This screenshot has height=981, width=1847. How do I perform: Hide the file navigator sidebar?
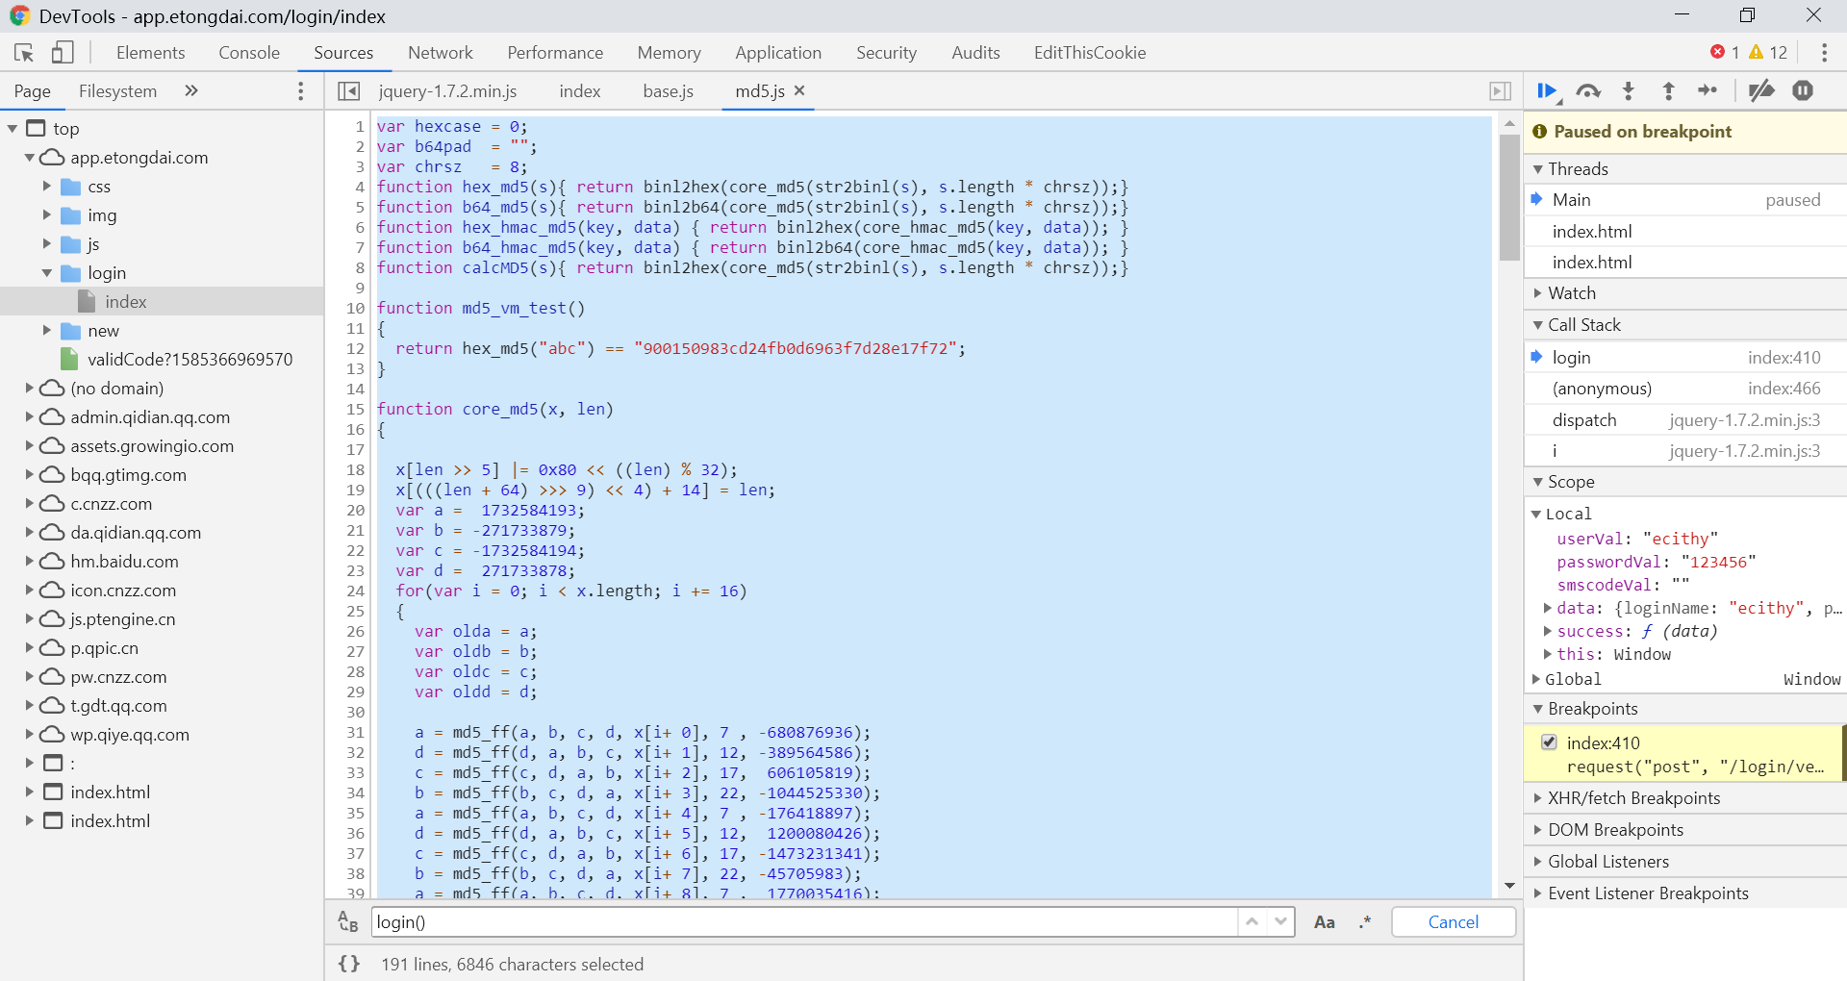(348, 90)
